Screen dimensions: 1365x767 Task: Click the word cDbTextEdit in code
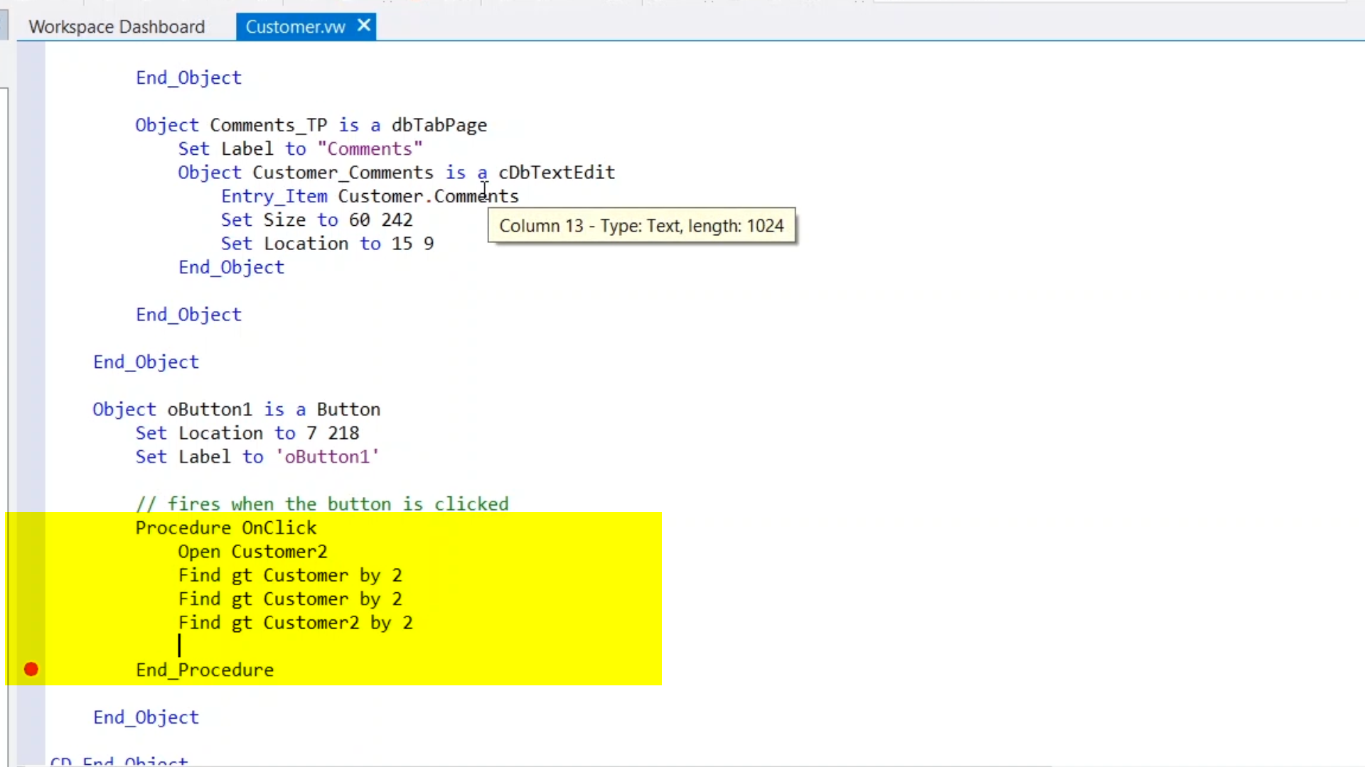pyautogui.click(x=556, y=173)
